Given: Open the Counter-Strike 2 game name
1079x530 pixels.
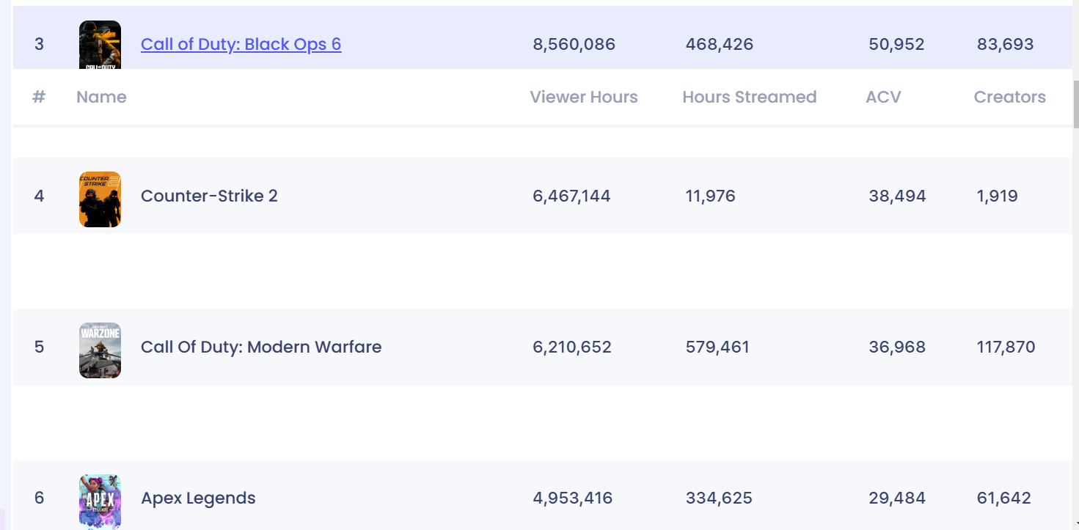Looking at the screenshot, I should pyautogui.click(x=209, y=196).
